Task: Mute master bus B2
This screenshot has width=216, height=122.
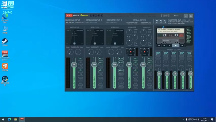Action: tap(190, 65)
